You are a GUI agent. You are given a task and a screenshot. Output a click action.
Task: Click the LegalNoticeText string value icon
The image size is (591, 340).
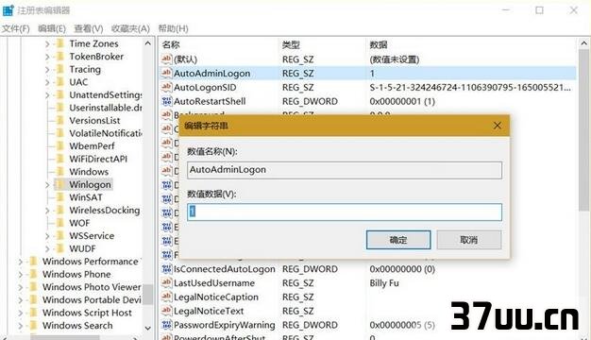pos(166,311)
